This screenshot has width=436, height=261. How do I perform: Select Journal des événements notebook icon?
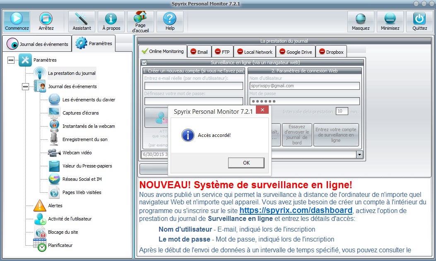pos(40,86)
